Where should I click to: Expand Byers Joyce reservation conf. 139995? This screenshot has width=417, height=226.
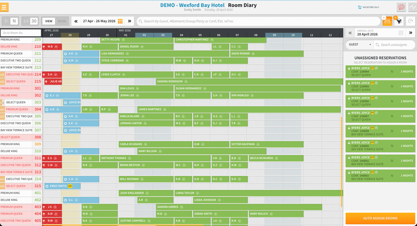pyautogui.click(x=380, y=86)
